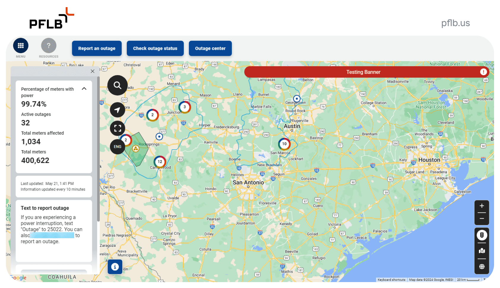Select cluster marker 2 near Rocksprings
This screenshot has width=500, height=288.
coord(126,140)
